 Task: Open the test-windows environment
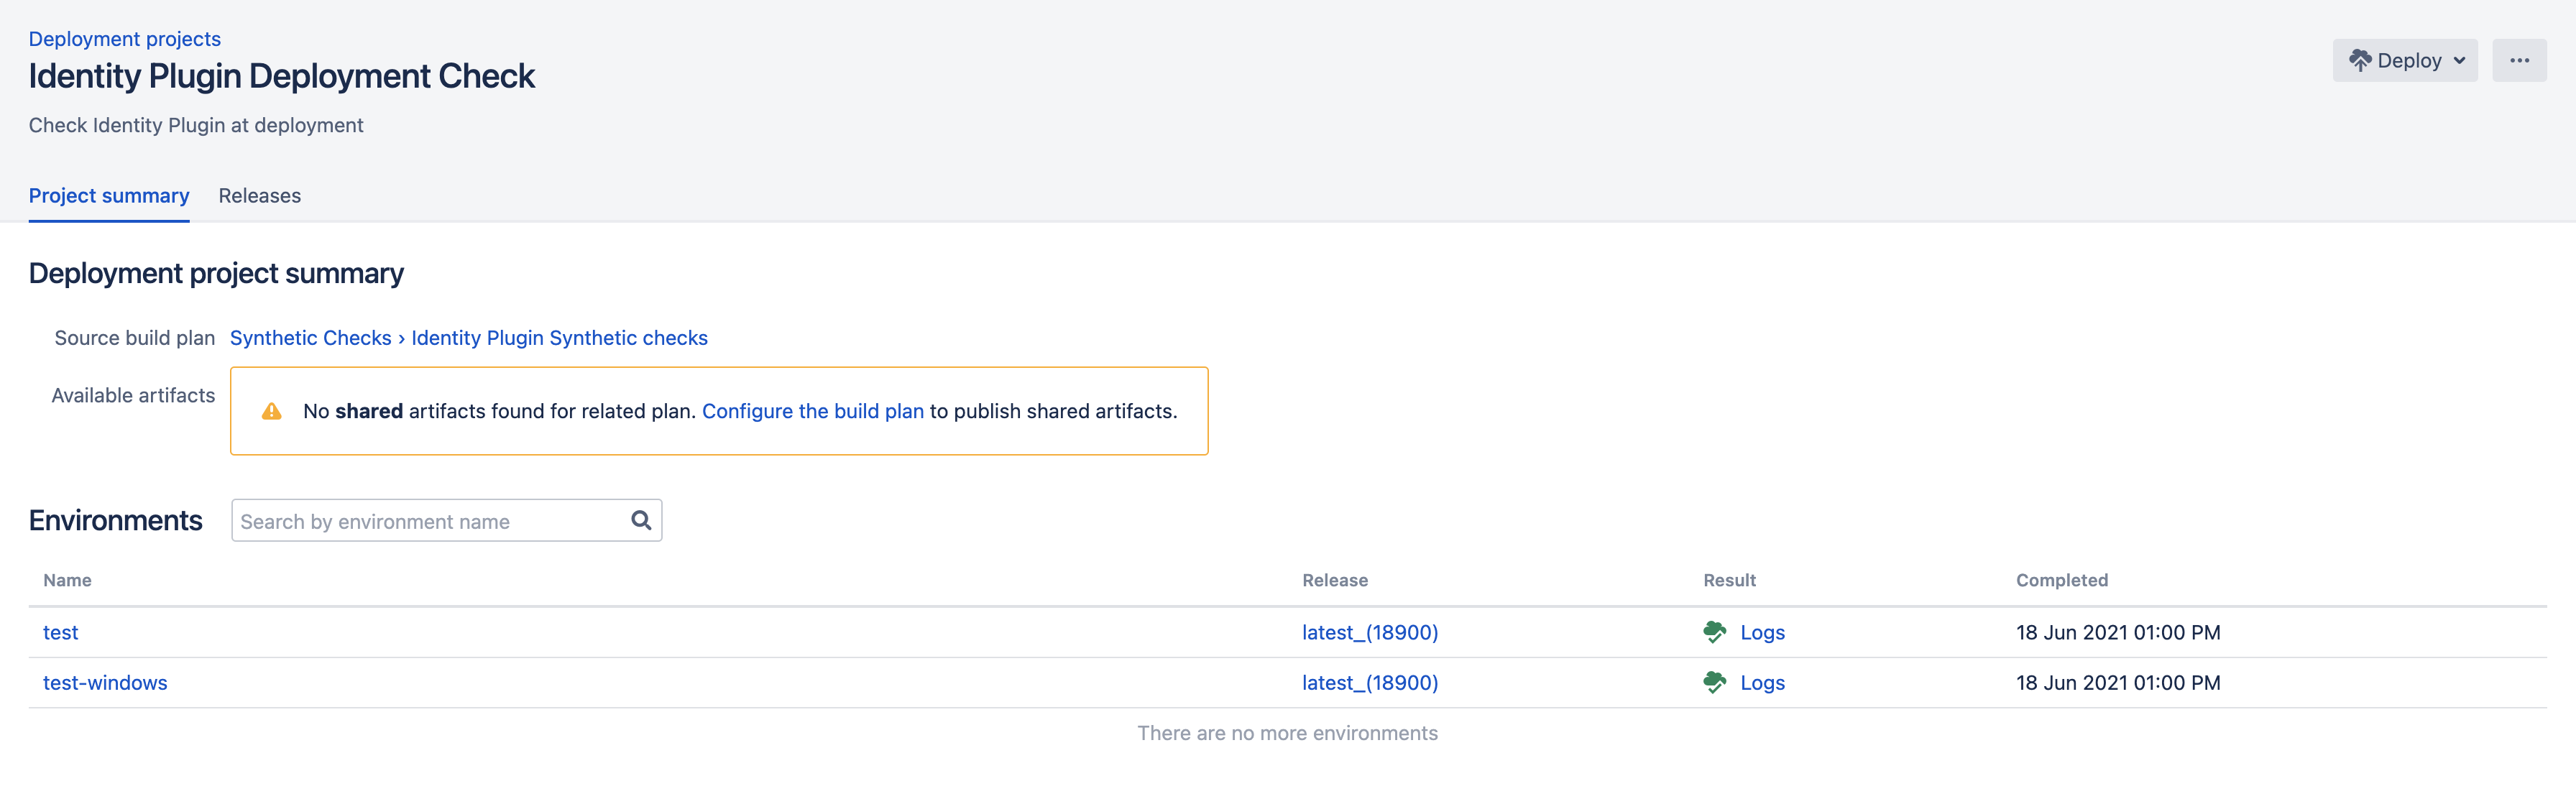click(x=105, y=683)
